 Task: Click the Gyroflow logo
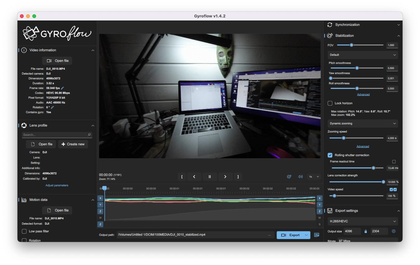pyautogui.click(x=57, y=33)
